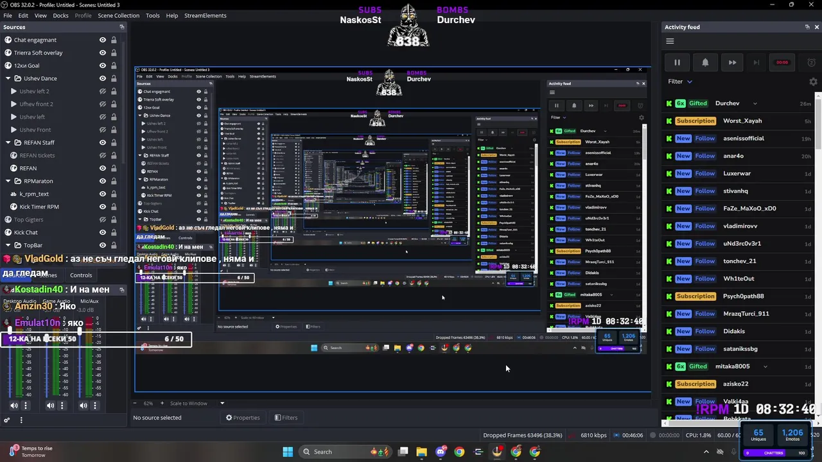This screenshot has height=462, width=822.
Task: Open the Scale to Window dropdown
Action: click(x=197, y=403)
